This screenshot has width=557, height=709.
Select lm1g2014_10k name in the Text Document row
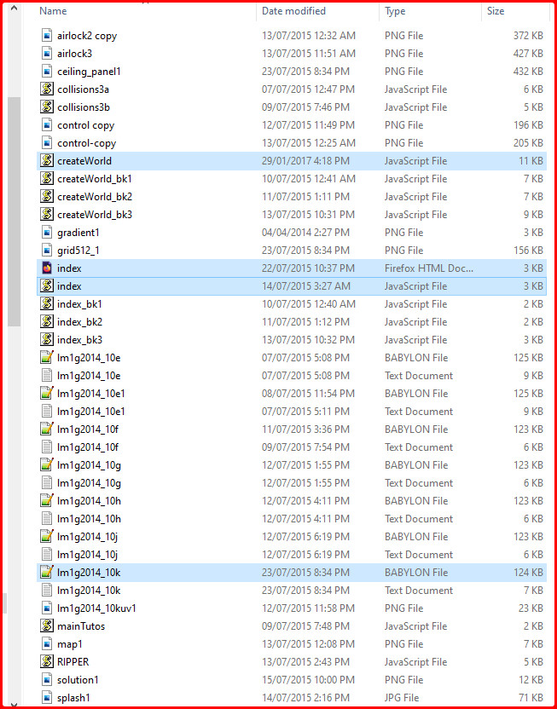(89, 591)
